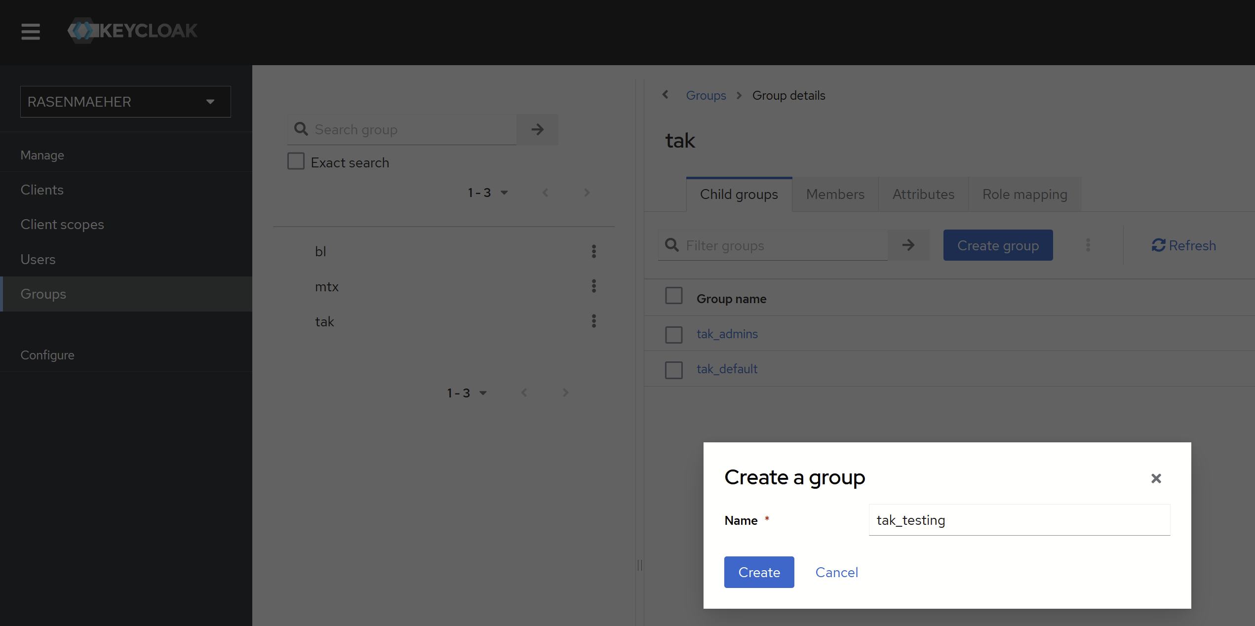The image size is (1255, 626).
Task: Open kebab menu for mtx group
Action: 593,286
